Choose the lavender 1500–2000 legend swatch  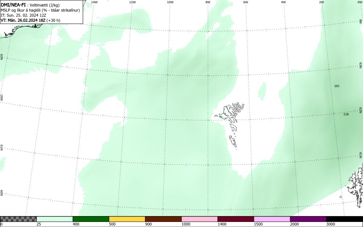272,219
